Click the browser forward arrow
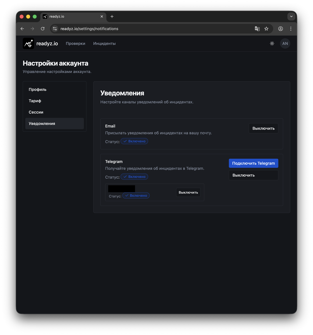313x335 pixels. (x=32, y=29)
